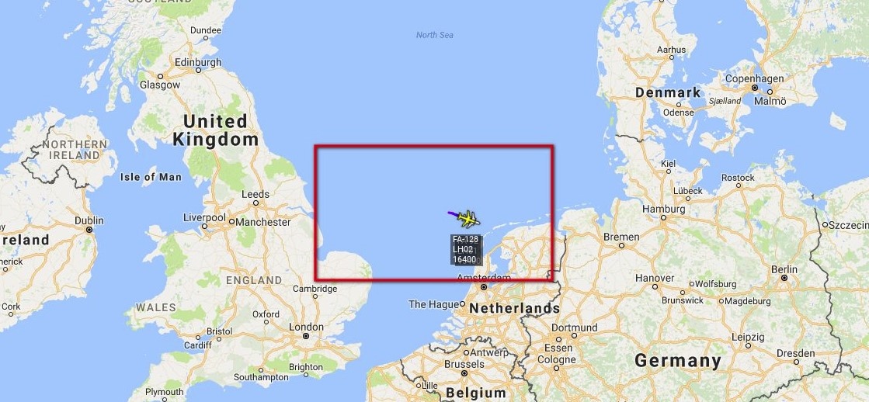Click the Glasgow city marker
The height and width of the screenshot is (402, 869).
click(x=160, y=76)
